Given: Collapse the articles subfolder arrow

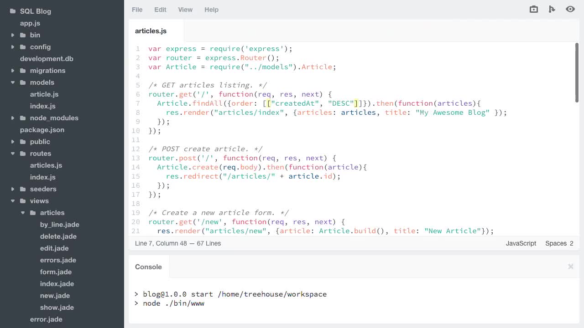Looking at the screenshot, I should (x=23, y=213).
